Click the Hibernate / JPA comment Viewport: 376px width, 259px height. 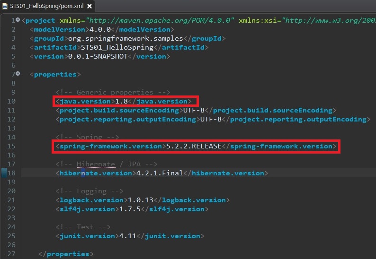107,164
